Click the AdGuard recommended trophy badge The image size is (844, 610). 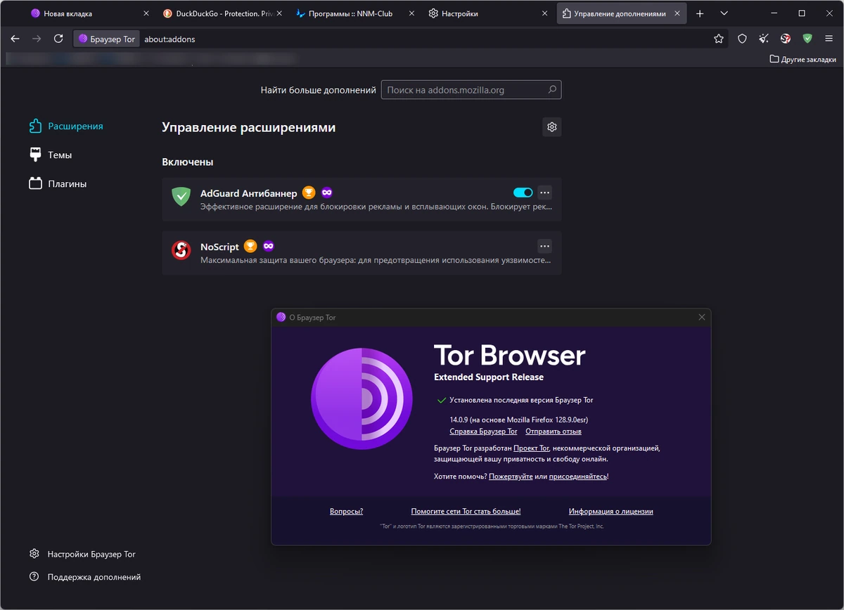tap(308, 193)
